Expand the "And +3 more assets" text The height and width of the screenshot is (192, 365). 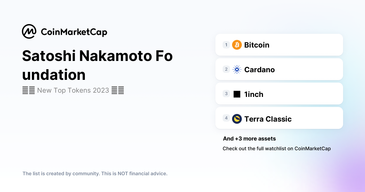tap(249, 139)
